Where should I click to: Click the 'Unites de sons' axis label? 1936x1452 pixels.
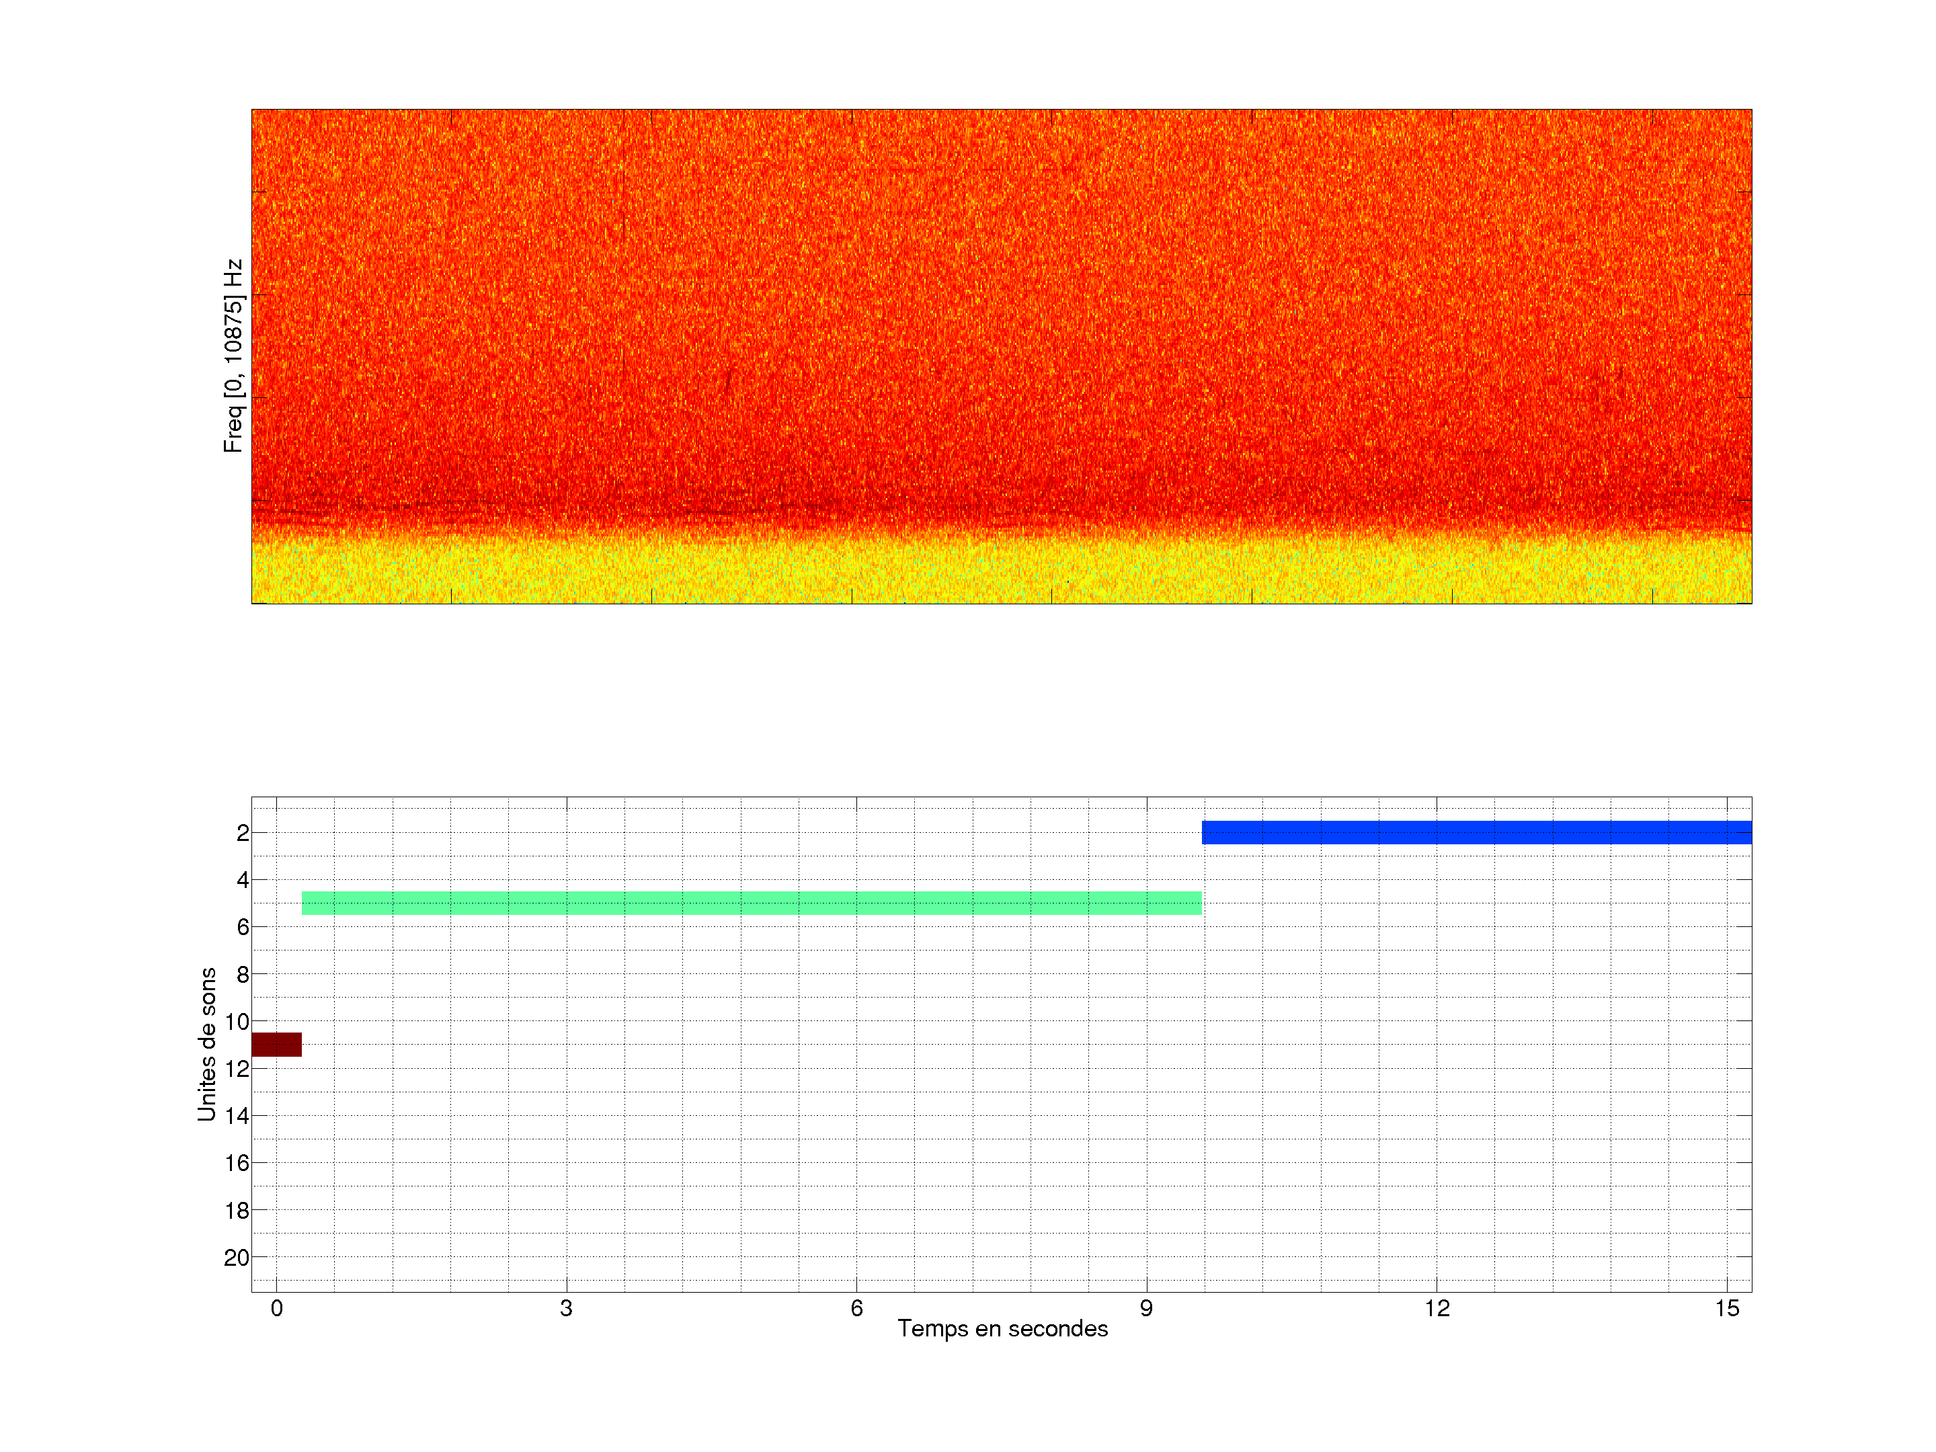206,1043
